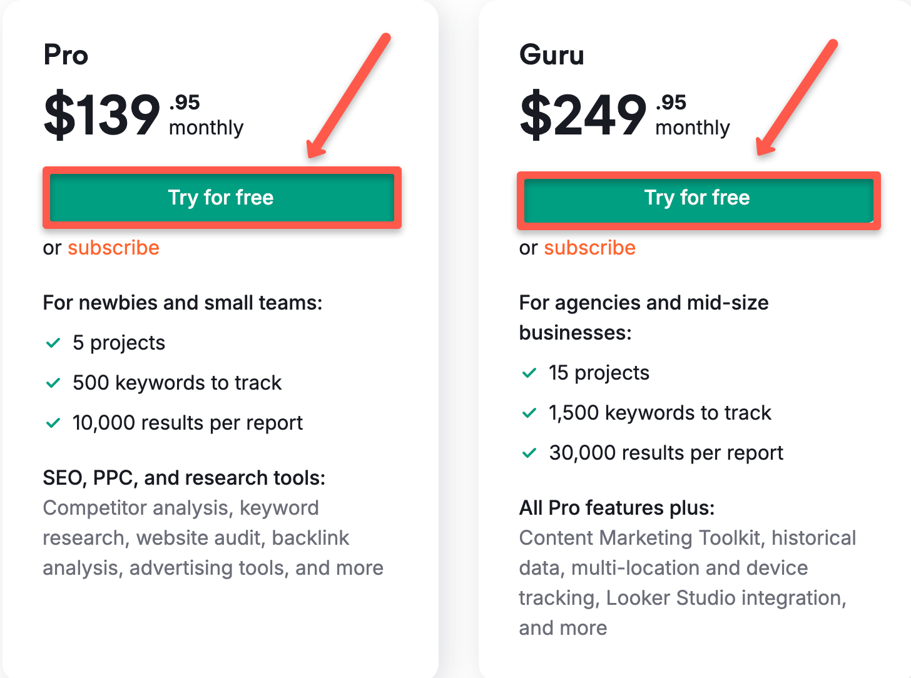Click the $139 Pro price
This screenshot has height=678, width=911.
[100, 115]
